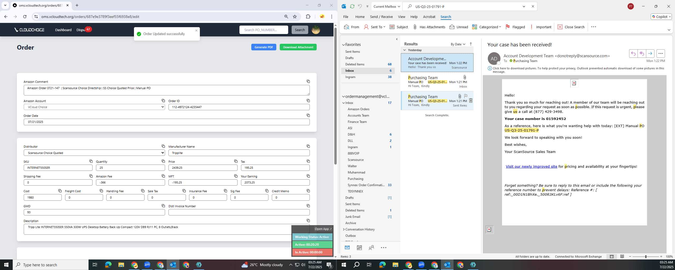
Task: Filter search by Has Attachments
Action: click(429, 27)
